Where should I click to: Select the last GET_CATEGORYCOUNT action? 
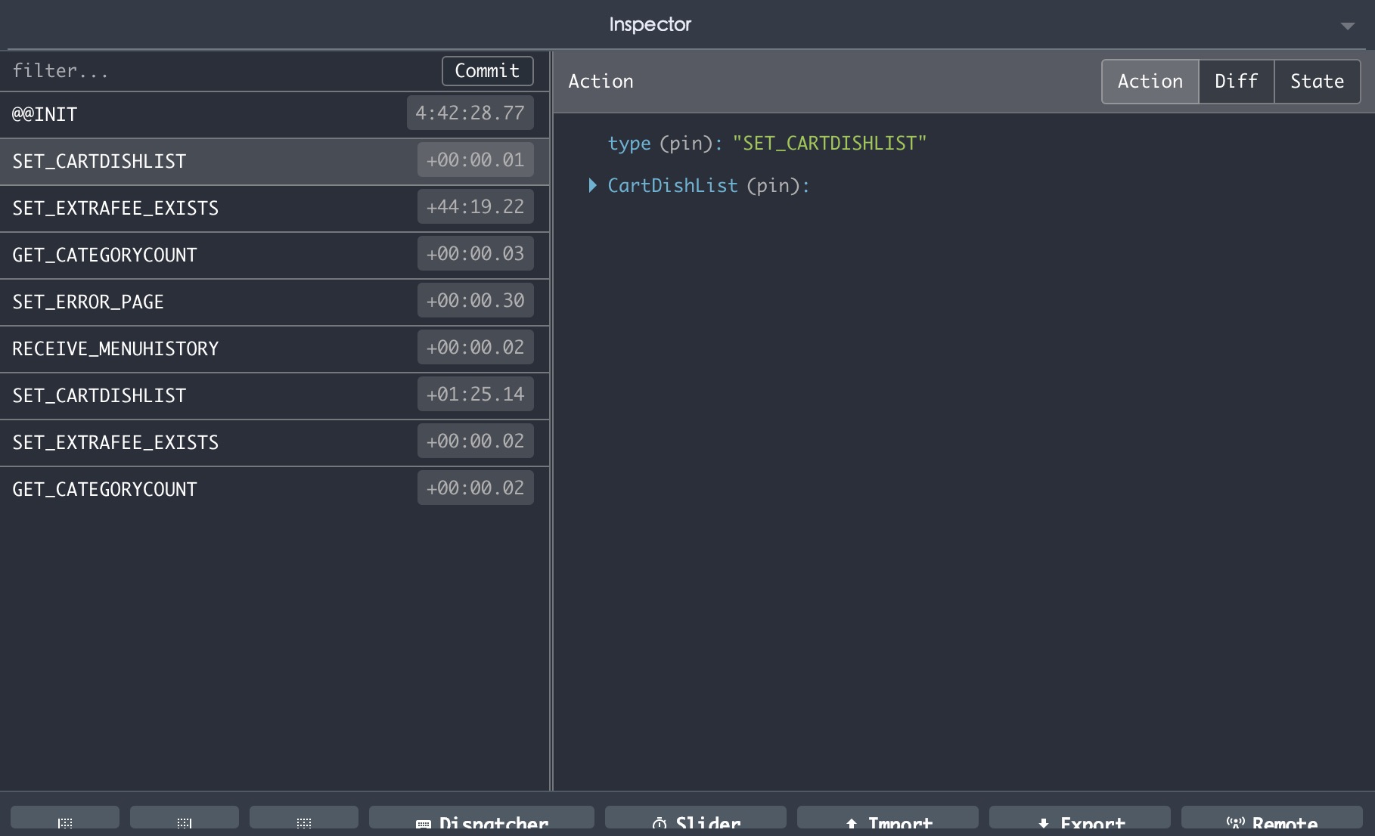pyautogui.click(x=275, y=489)
